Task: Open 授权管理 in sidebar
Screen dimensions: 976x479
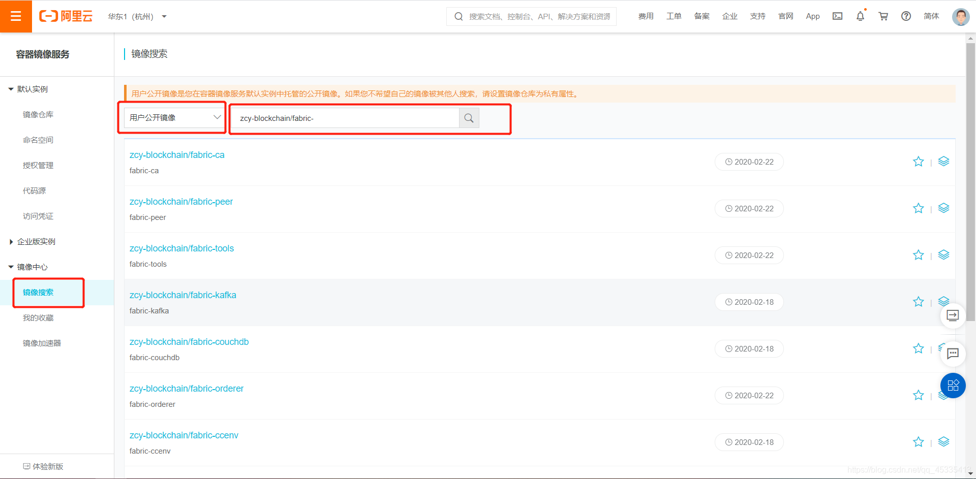Action: [x=38, y=166]
